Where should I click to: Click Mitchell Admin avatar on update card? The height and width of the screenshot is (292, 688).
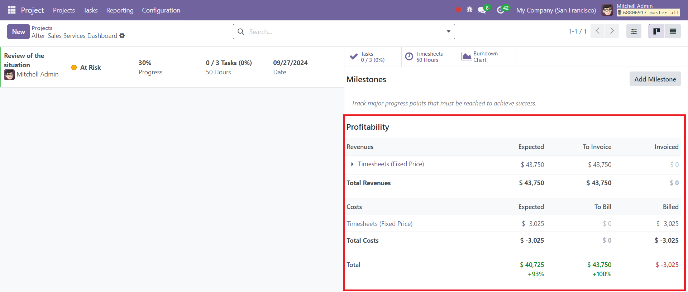[x=9, y=75]
